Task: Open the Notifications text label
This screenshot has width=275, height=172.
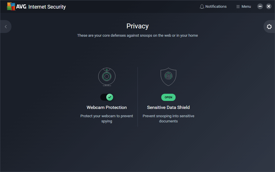Action: 216,7
